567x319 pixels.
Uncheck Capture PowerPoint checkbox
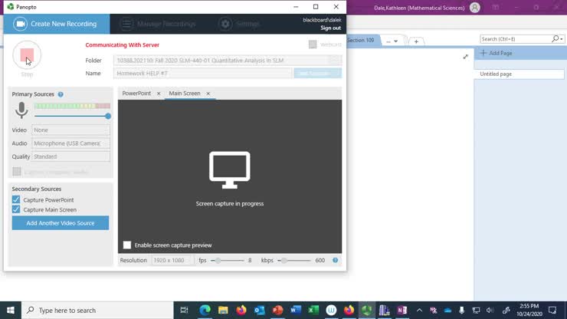tap(16, 199)
